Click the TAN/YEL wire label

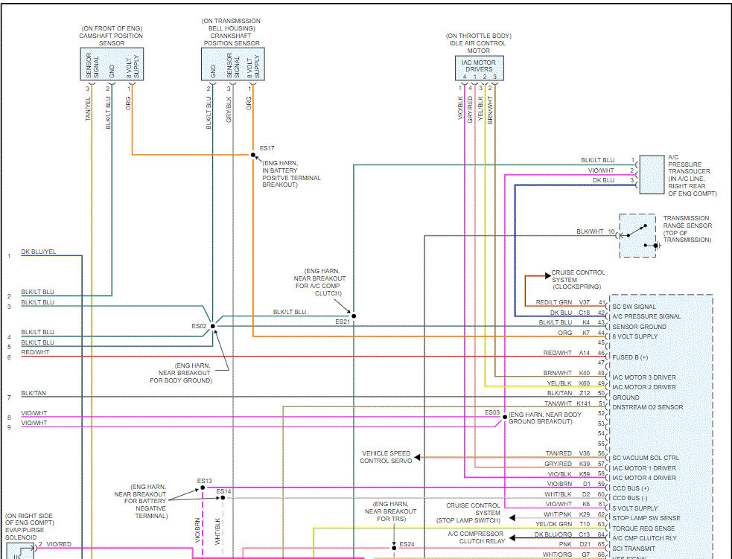click(x=88, y=109)
